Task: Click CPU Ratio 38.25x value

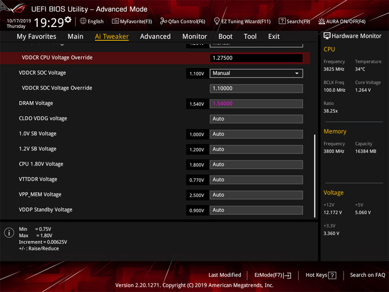Action: pyautogui.click(x=331, y=111)
